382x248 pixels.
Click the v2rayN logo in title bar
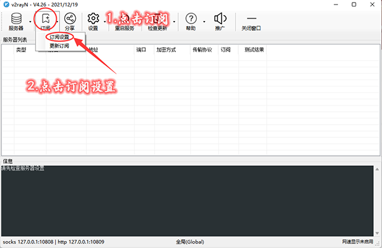[6, 4]
